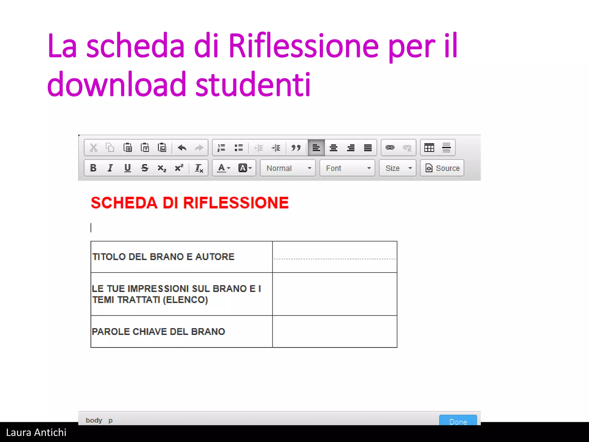
Task: Click the PAROLE CHIAVE DEL BRANO cell
Action: pos(182,331)
